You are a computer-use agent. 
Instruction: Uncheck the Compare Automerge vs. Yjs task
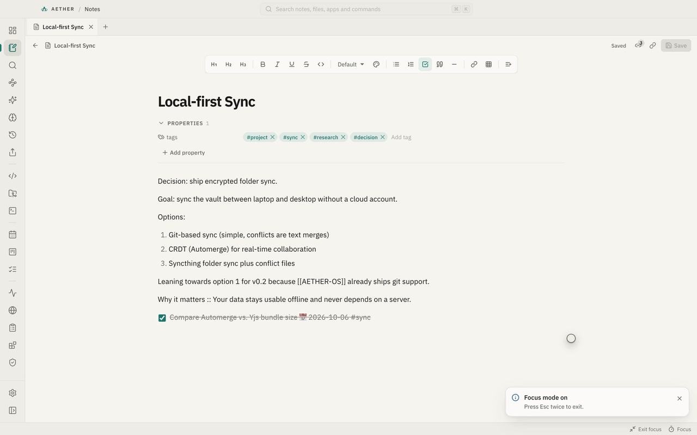pos(162,318)
